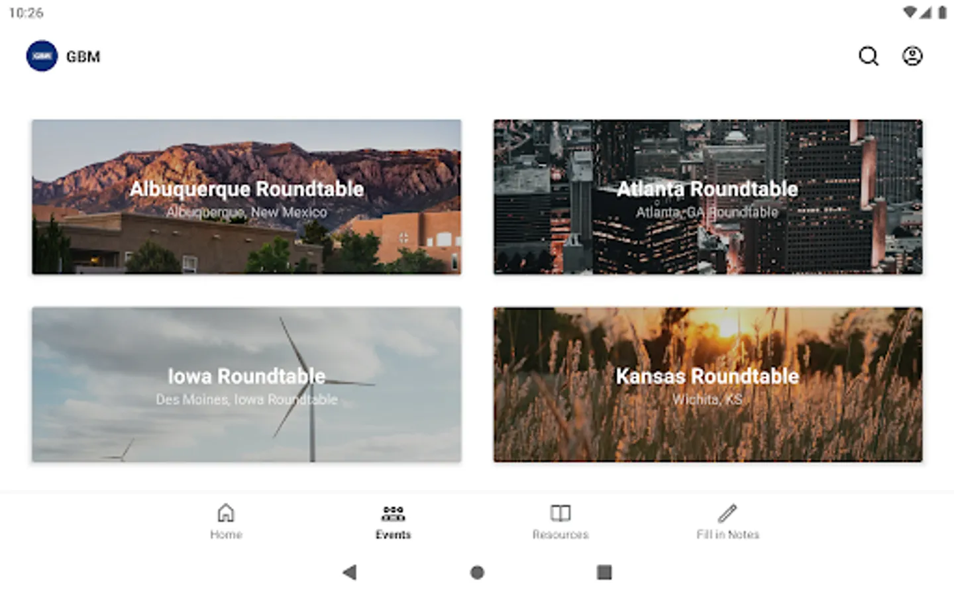
Task: Open the search icon in the header
Action: [x=869, y=56]
